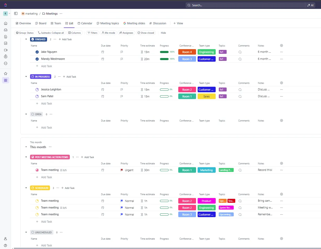Click the Hide button in the toolbar
This screenshot has width=321, height=249.
pyautogui.click(x=163, y=33)
